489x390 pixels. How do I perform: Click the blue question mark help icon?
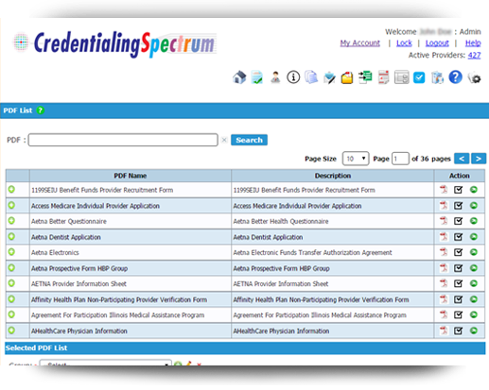tap(456, 77)
